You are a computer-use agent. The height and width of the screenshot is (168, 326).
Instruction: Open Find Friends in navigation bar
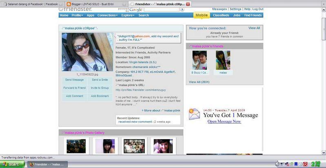coord(253,15)
